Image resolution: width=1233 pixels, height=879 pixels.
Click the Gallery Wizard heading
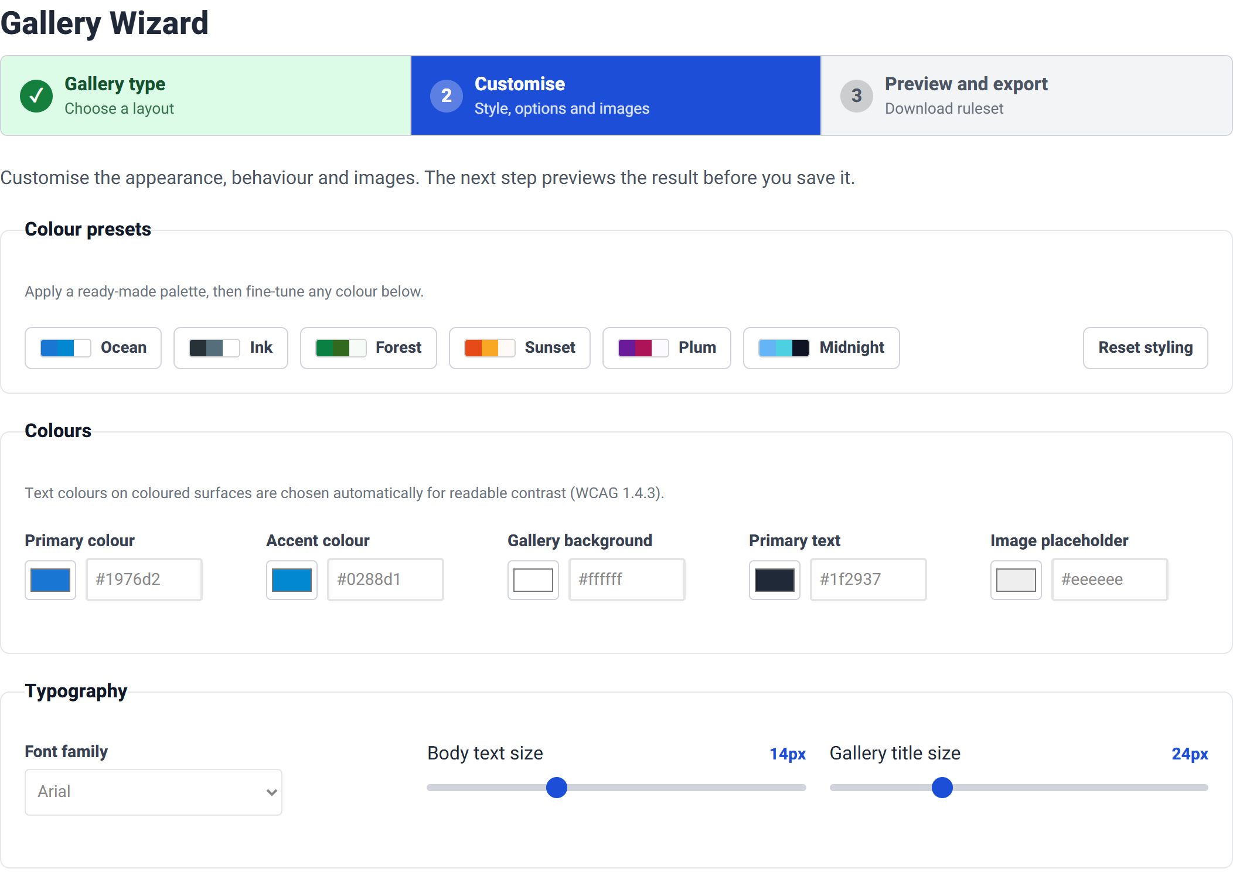[x=104, y=23]
